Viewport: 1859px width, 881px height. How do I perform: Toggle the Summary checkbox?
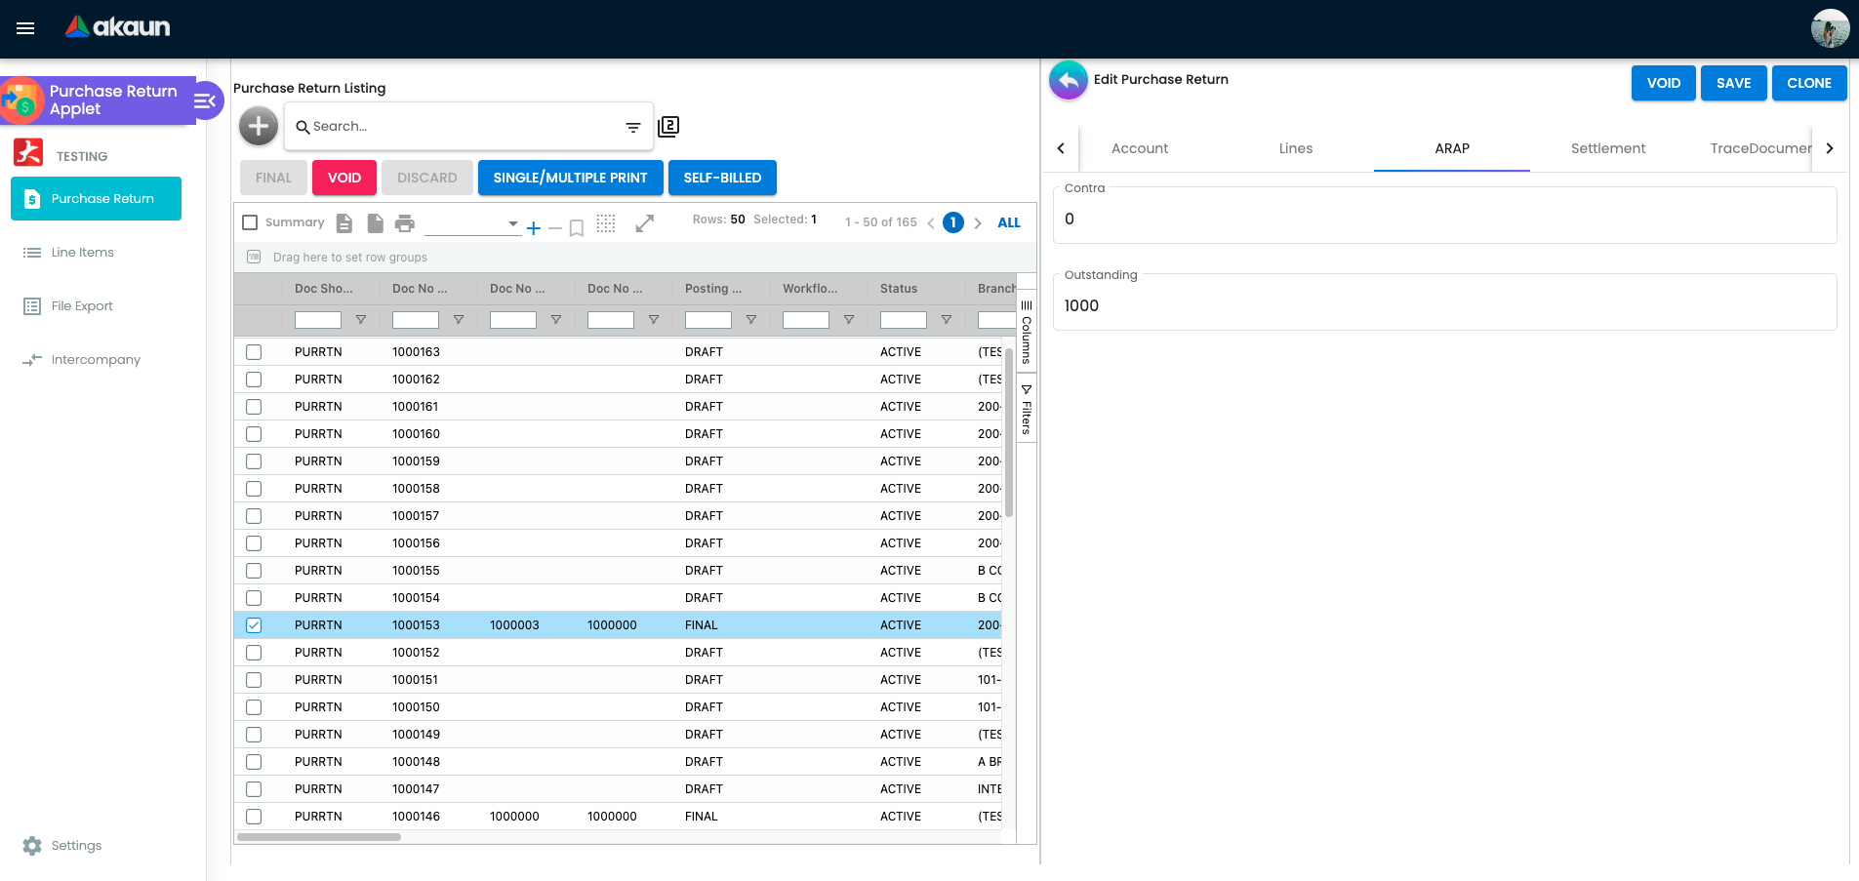pos(250,222)
